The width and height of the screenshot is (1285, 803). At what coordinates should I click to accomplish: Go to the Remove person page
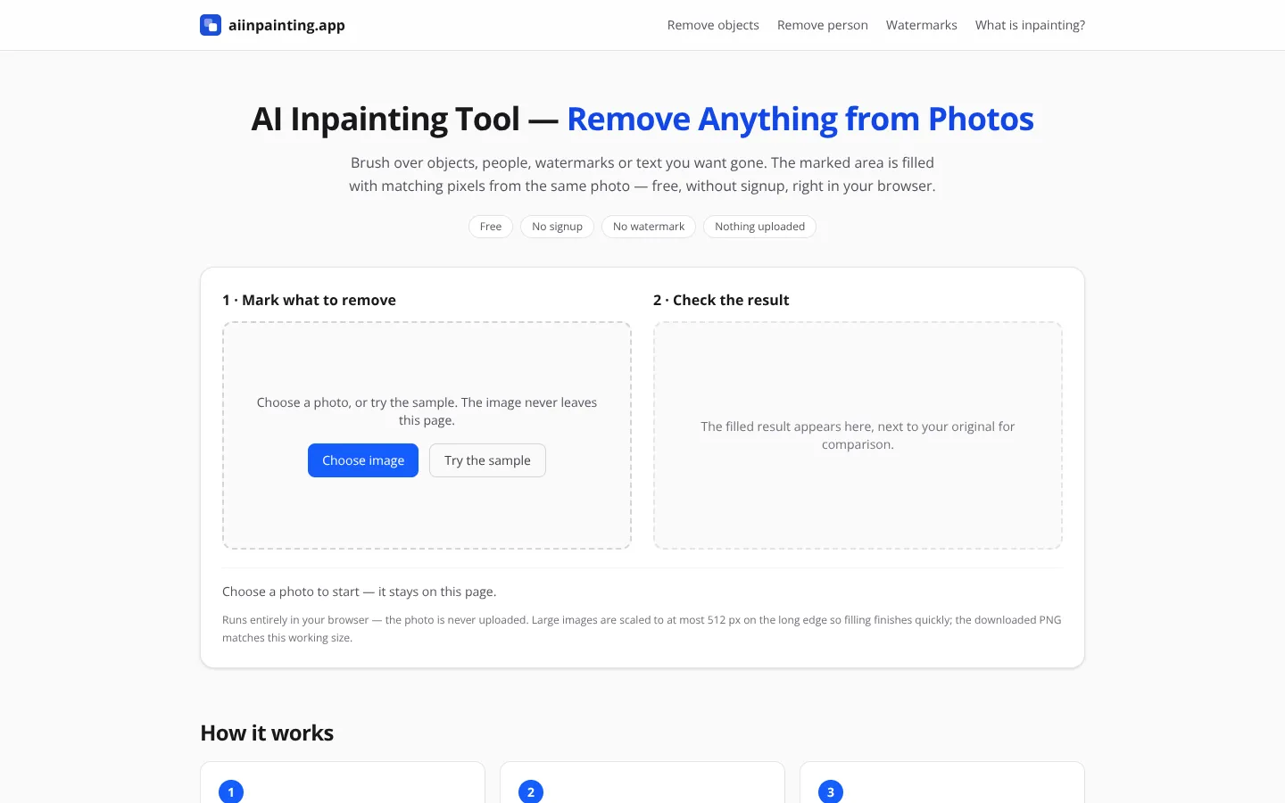[823, 25]
